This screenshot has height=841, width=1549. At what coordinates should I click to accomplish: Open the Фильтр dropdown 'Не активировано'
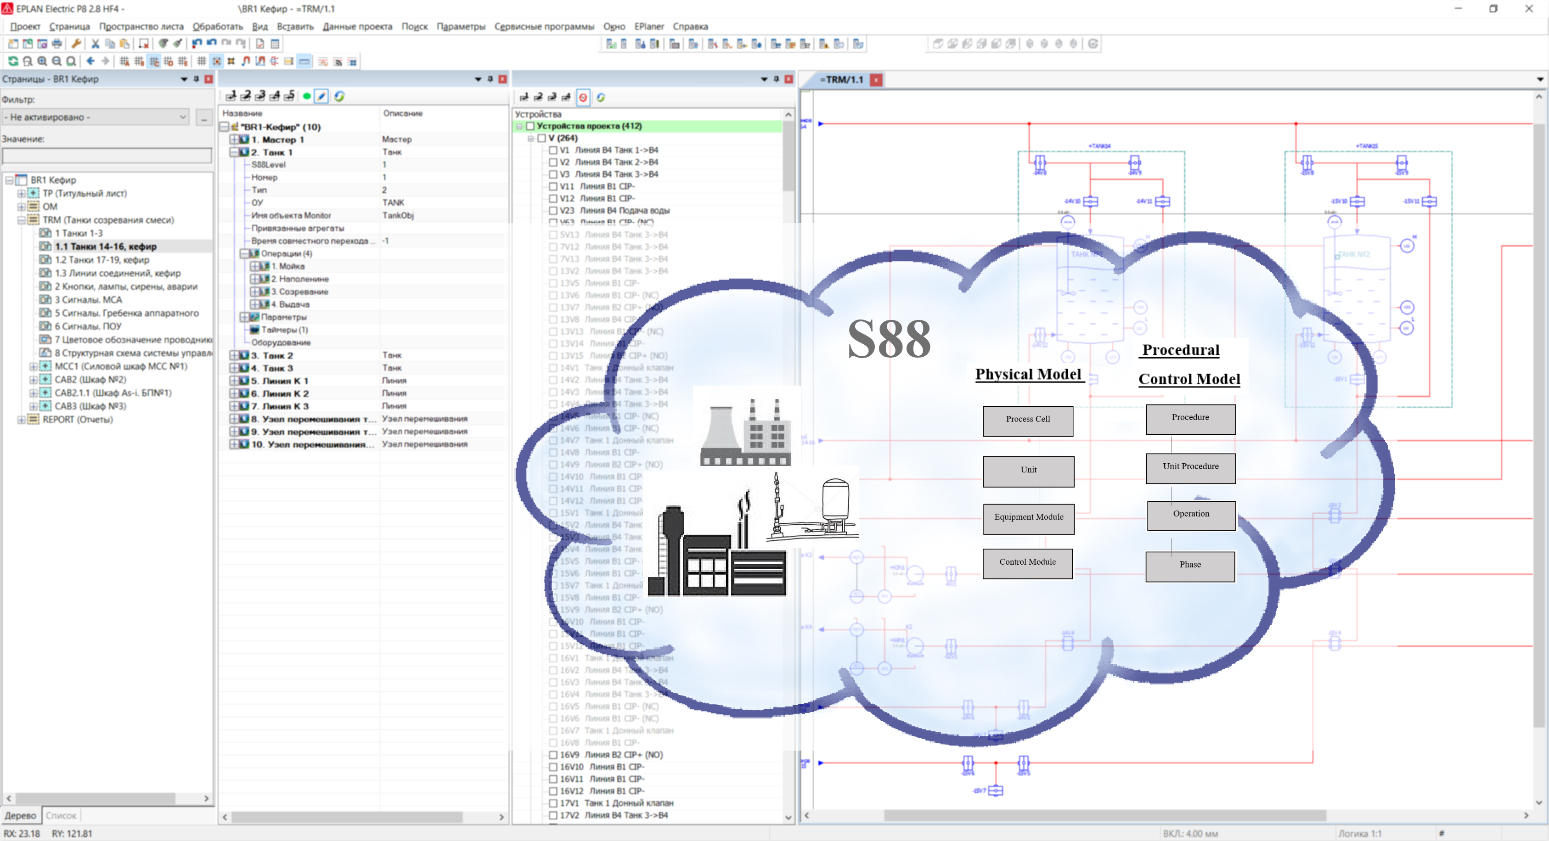click(x=96, y=117)
